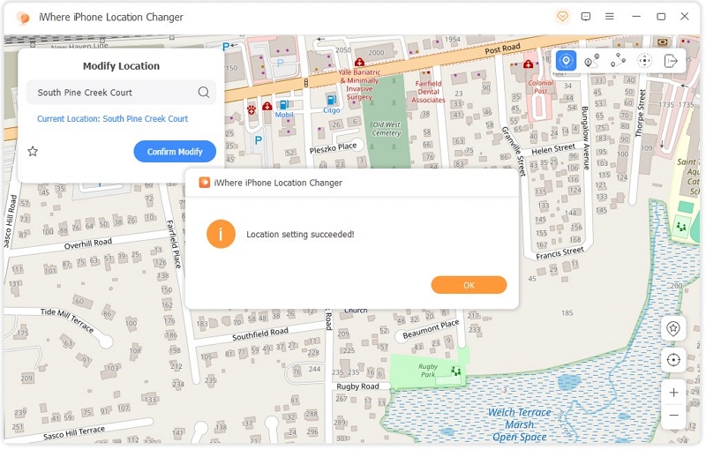The image size is (706, 450).
Task: Click the Southfield Road label
Action: (259, 334)
